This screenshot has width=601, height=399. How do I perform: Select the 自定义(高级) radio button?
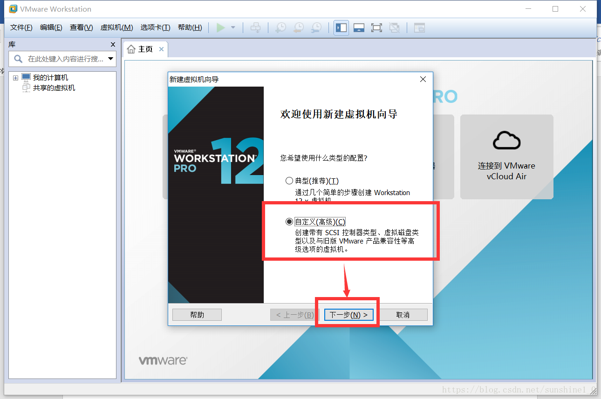pyautogui.click(x=289, y=222)
